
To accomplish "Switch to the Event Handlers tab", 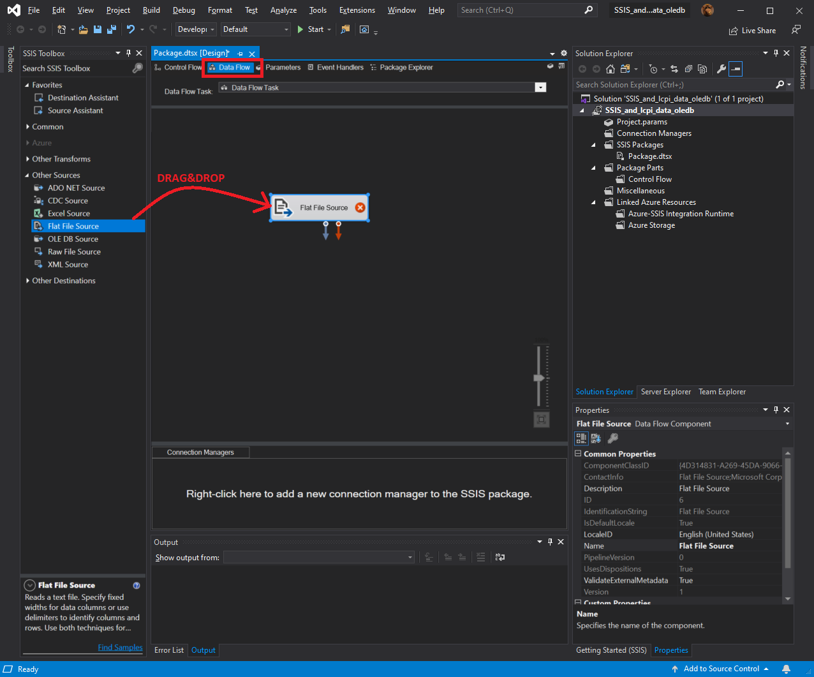I will pos(336,67).
